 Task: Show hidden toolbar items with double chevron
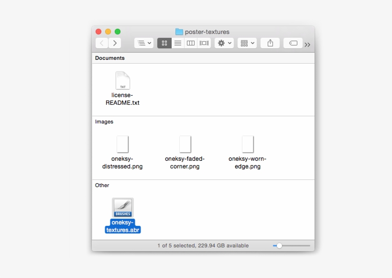point(307,44)
